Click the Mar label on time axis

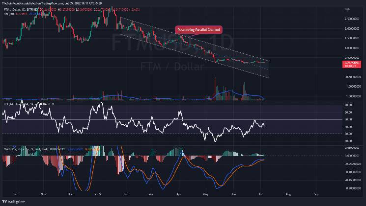151,194
